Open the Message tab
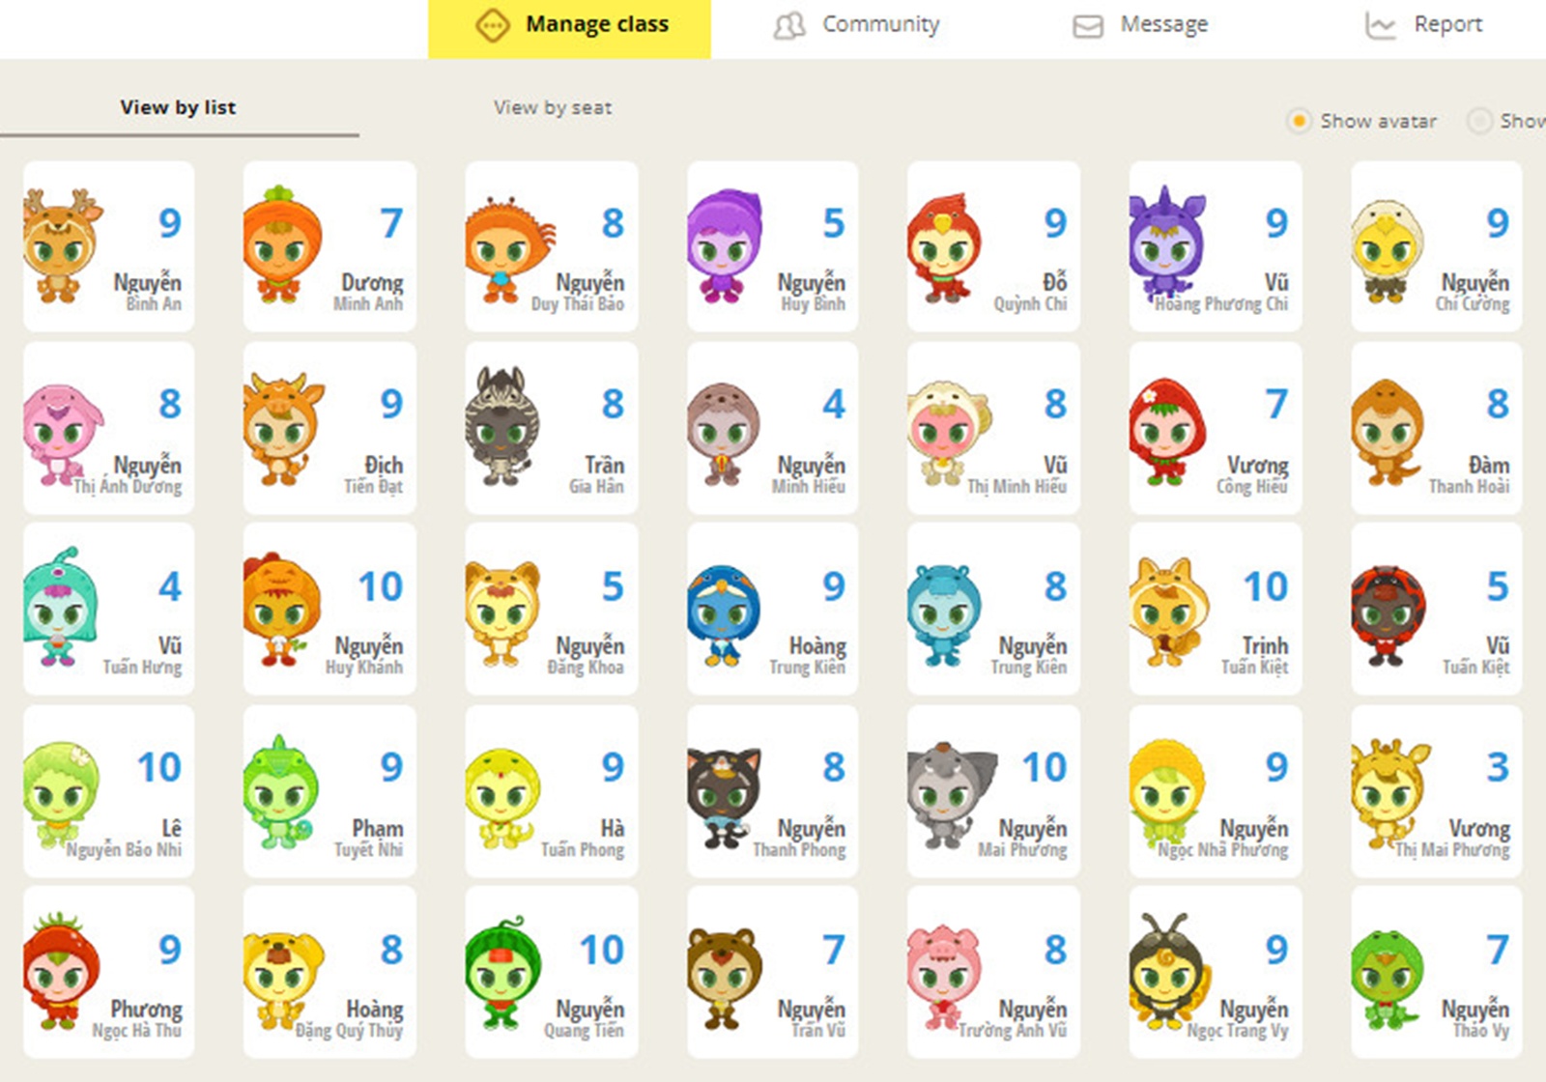This screenshot has height=1082, width=1546. [1140, 25]
